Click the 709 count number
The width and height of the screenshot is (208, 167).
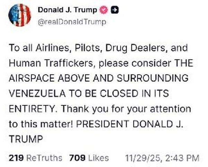[x=77, y=158]
